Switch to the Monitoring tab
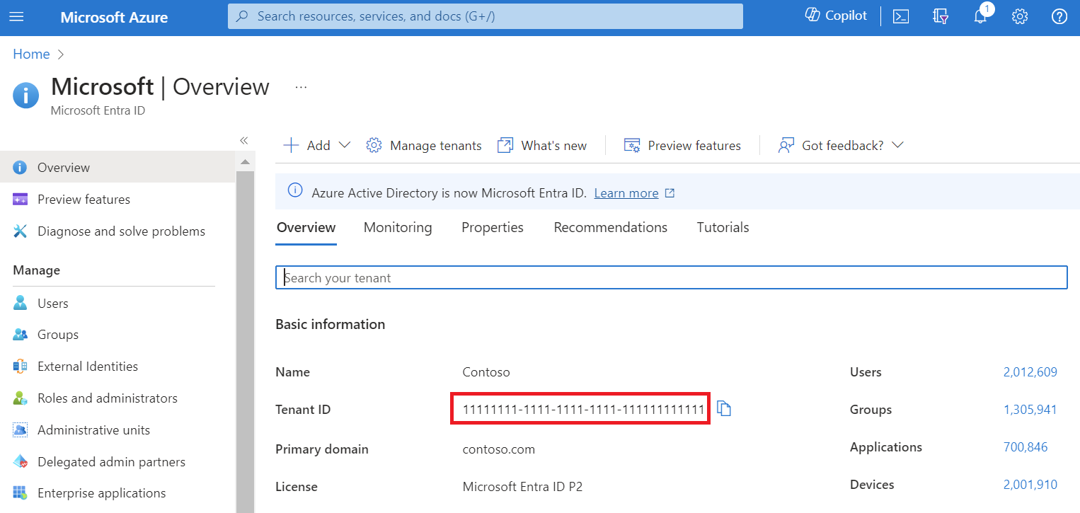 (398, 227)
